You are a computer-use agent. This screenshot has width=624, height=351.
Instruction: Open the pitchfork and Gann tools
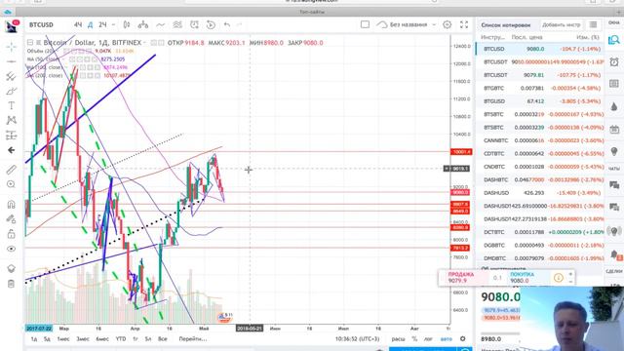tap(11, 76)
